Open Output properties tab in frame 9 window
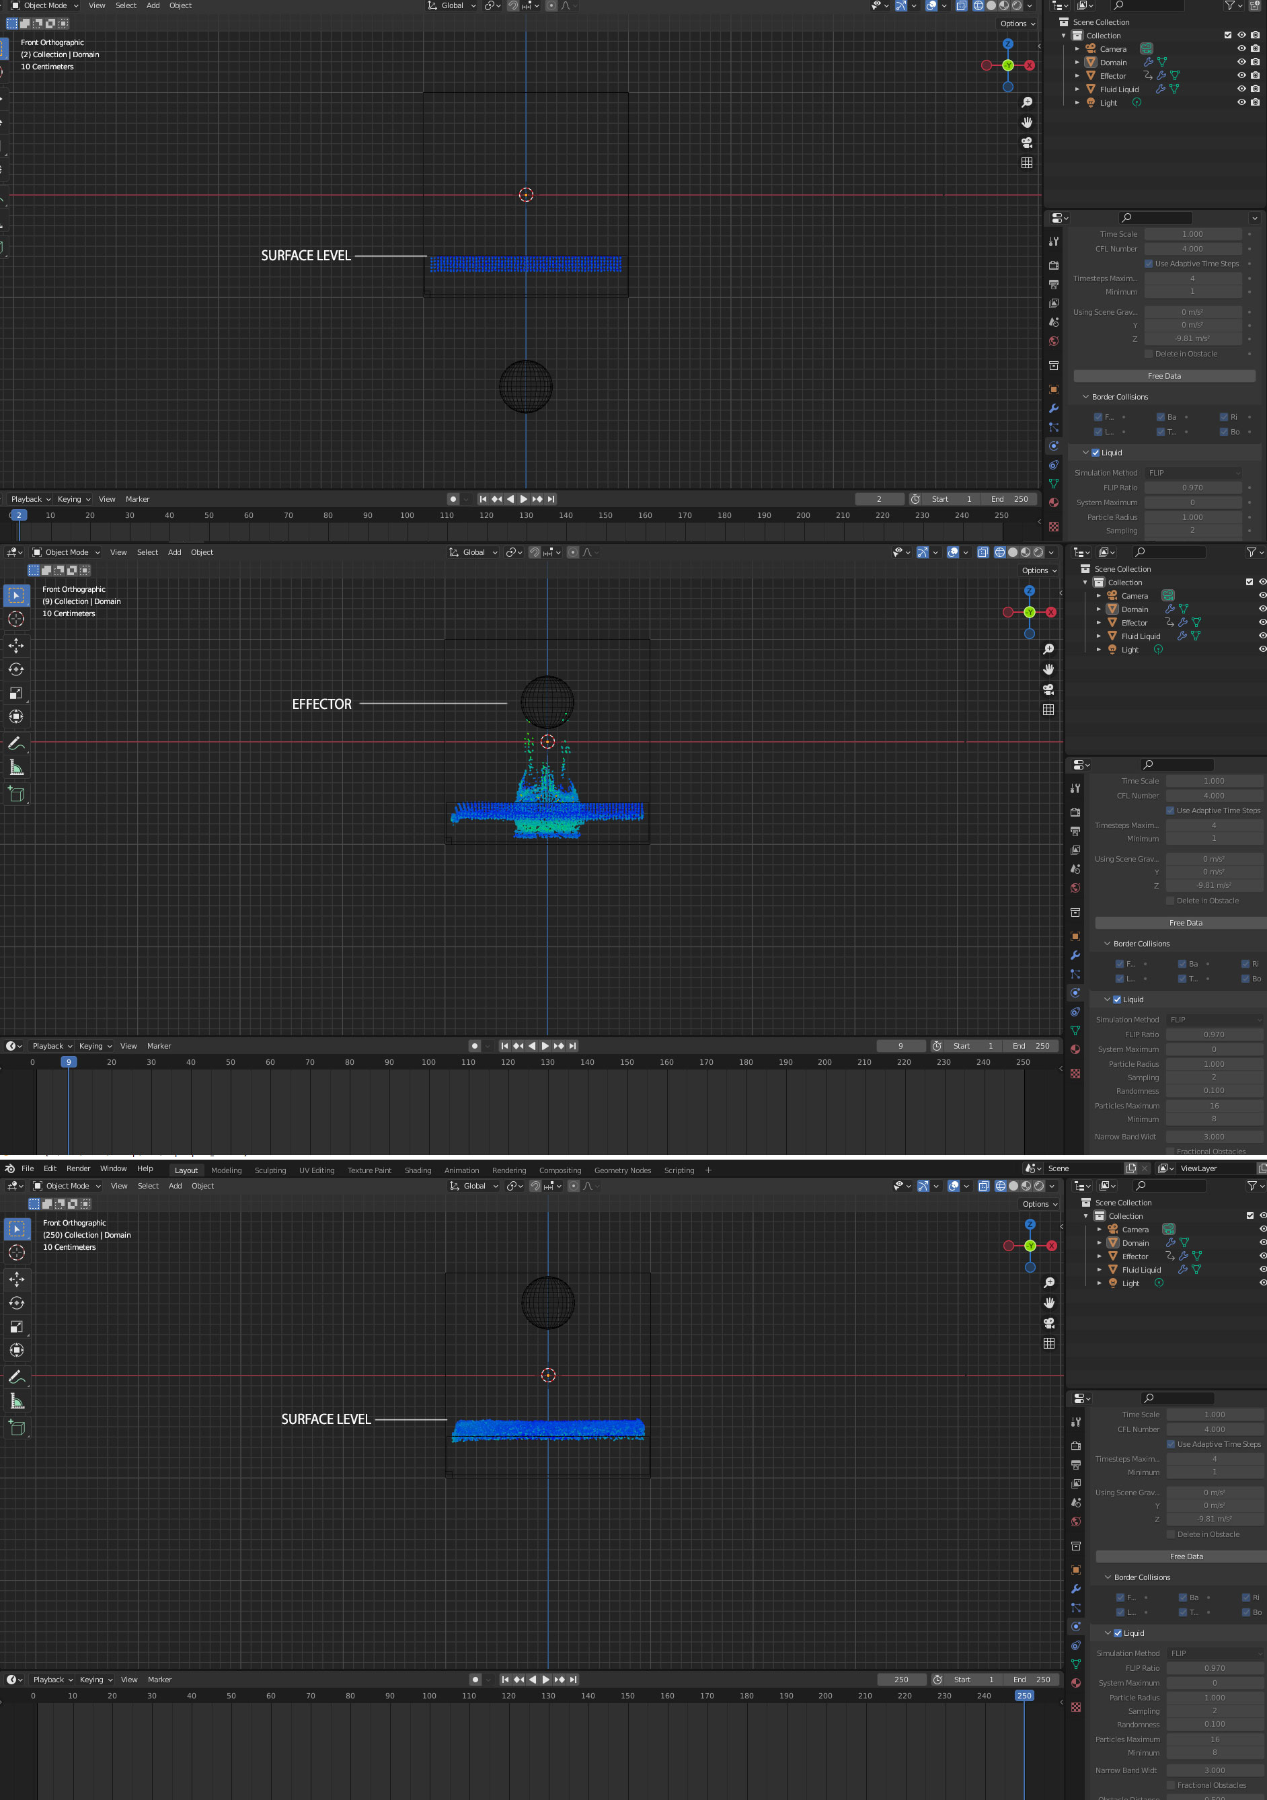Screen dimensions: 1267x1800 click(1075, 831)
